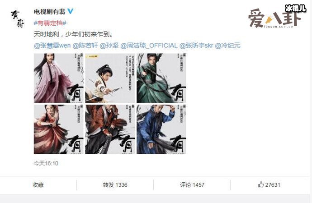Visit mention @冷纪元

(227, 46)
